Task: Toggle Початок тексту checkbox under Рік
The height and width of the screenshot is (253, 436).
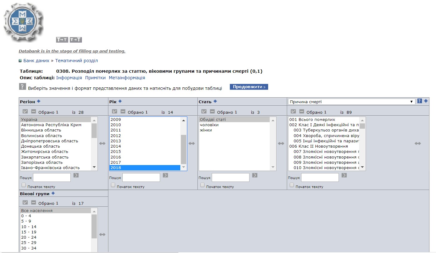Action: (113, 185)
